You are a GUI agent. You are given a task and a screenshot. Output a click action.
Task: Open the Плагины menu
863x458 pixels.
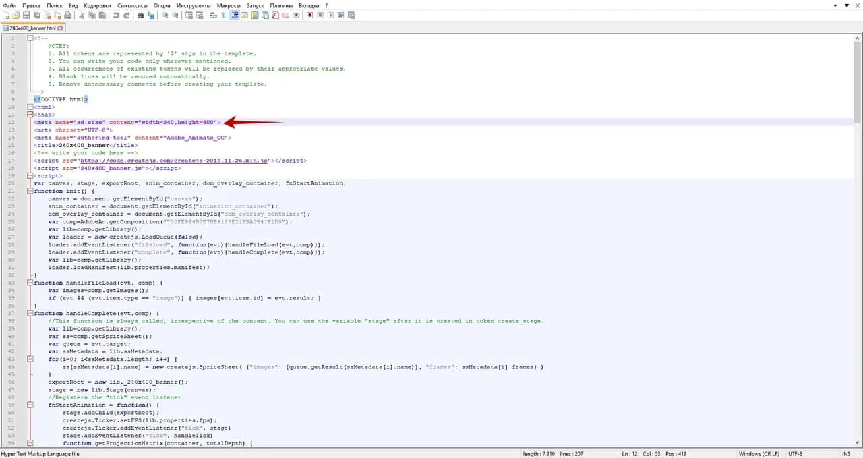coord(281,5)
